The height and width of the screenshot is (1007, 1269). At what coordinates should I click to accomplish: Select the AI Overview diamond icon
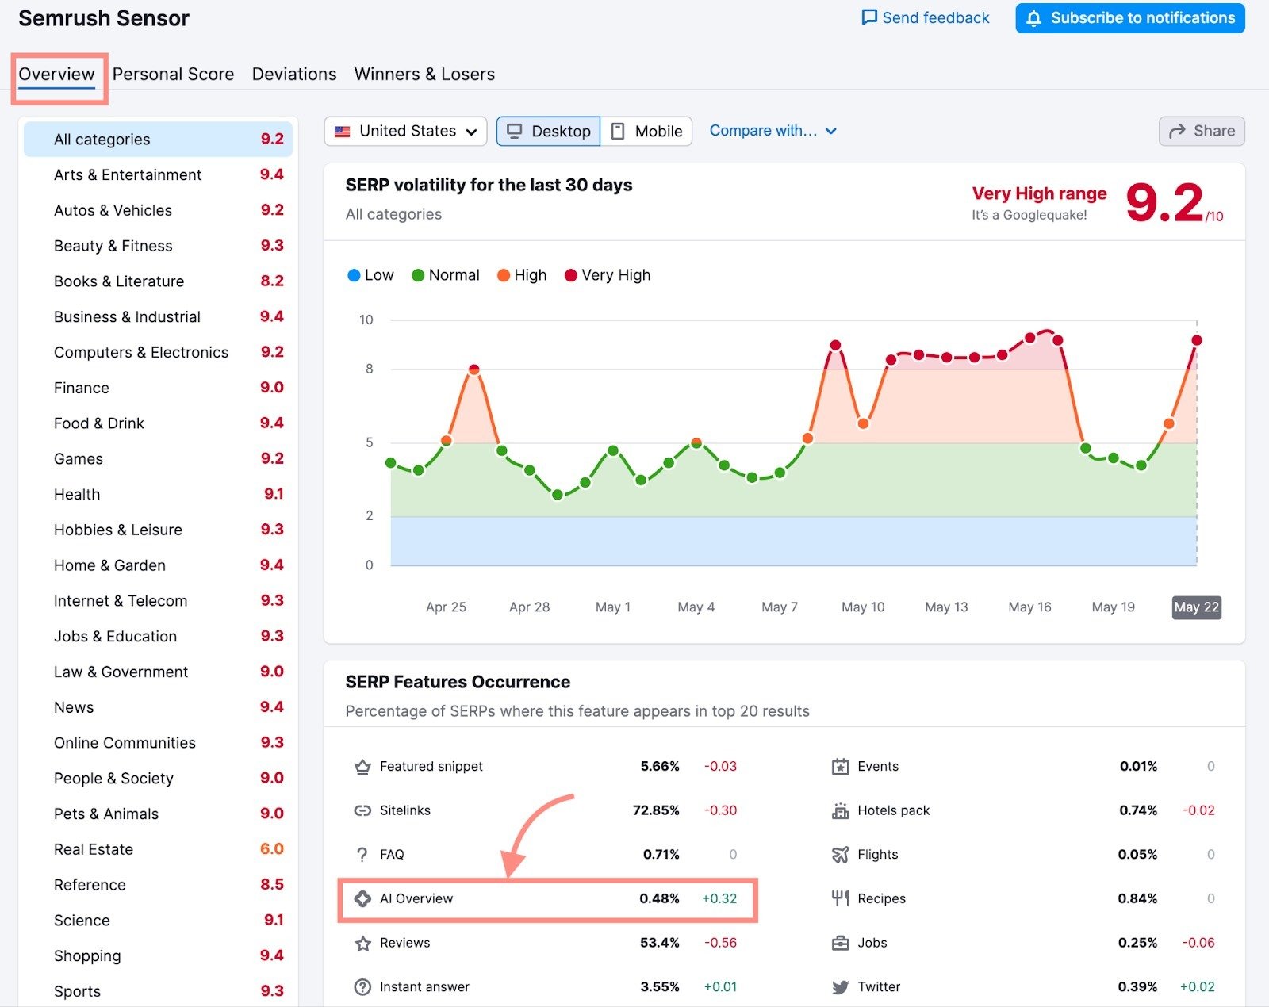point(362,898)
